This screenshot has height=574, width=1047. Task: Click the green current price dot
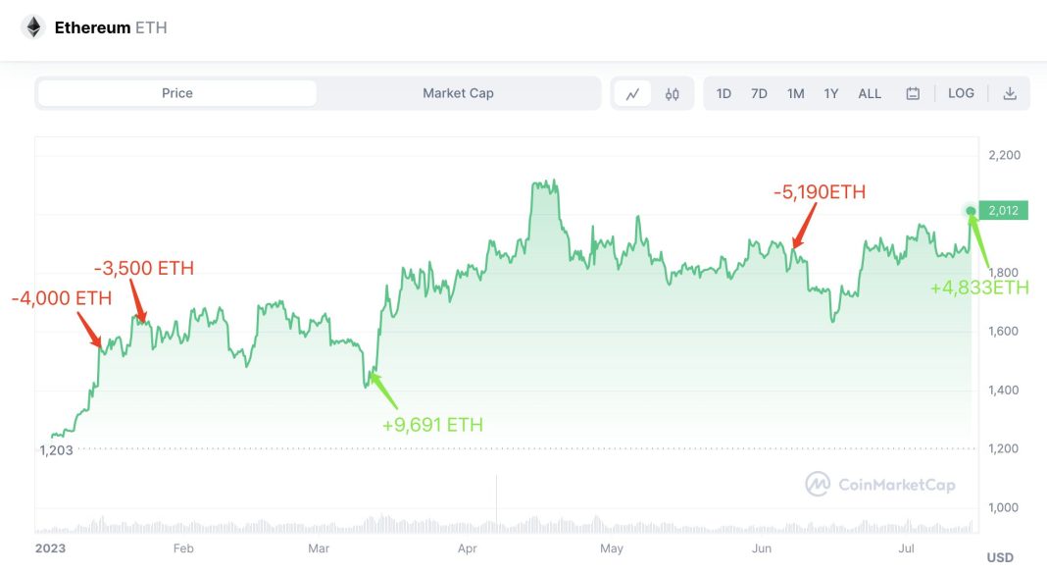pyautogui.click(x=971, y=211)
